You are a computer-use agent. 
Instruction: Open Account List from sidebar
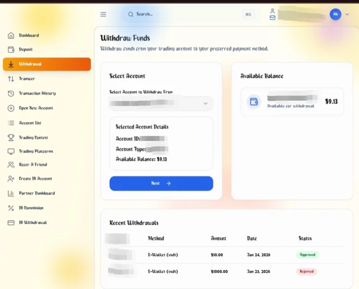(47, 123)
